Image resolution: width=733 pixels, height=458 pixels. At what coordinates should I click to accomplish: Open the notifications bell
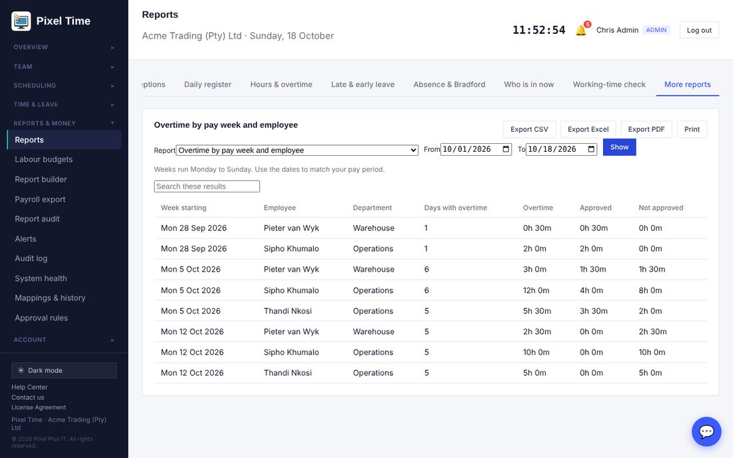[581, 30]
